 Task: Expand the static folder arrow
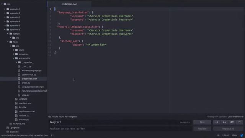click(14, 50)
